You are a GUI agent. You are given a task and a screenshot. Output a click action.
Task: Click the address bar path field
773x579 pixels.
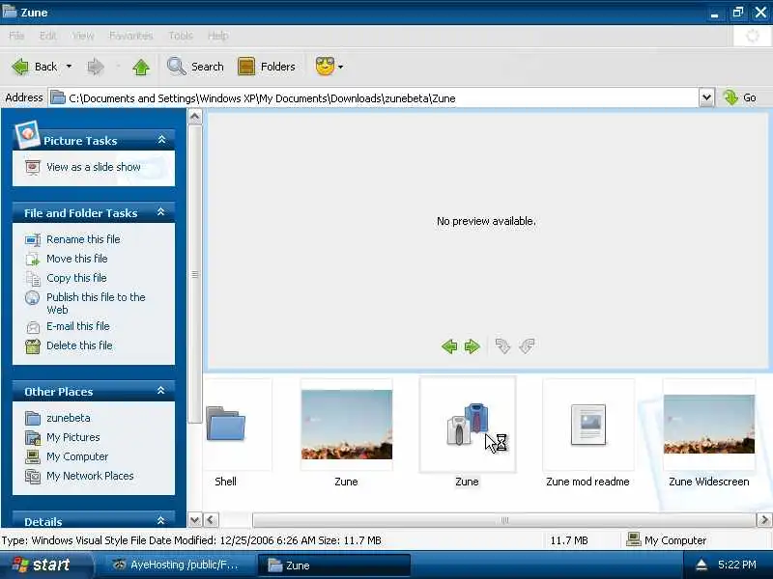tap(373, 98)
